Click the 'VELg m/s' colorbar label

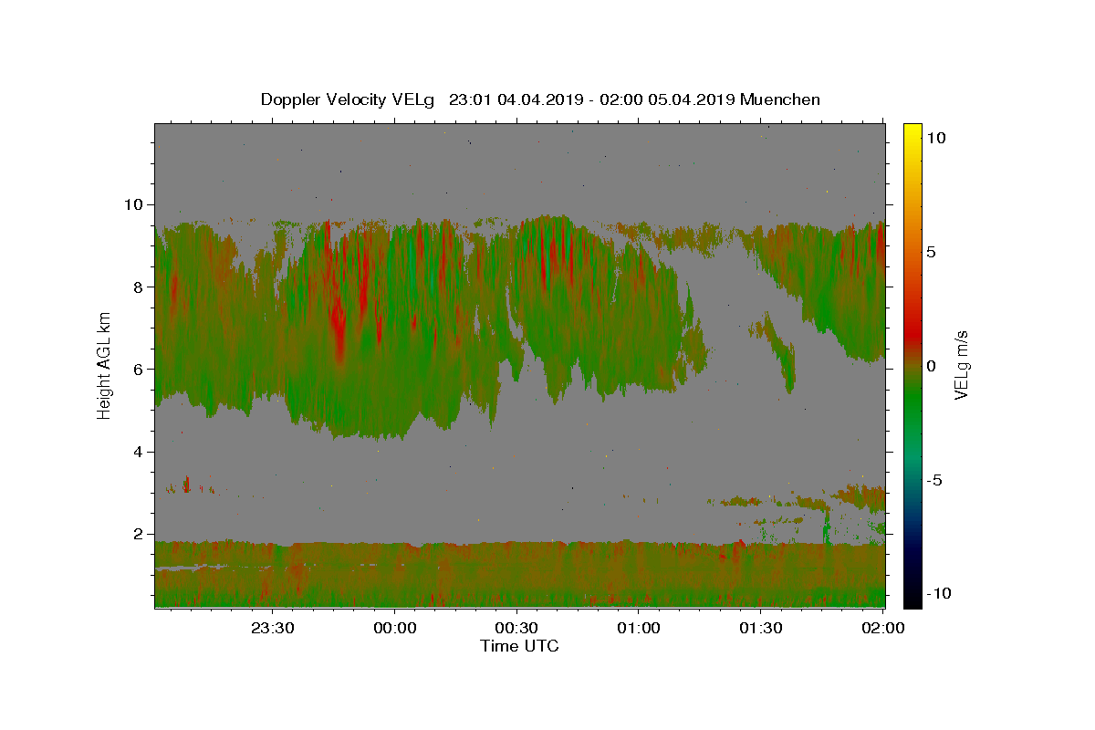[x=961, y=366]
